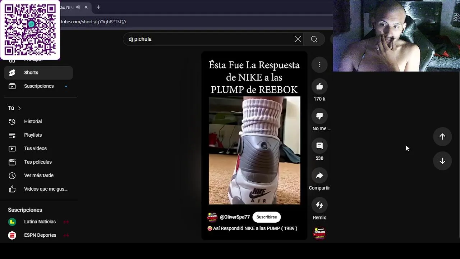Screen dimensions: 460x259
Task: Open Suscripciones in the sidebar
Action: 38,86
